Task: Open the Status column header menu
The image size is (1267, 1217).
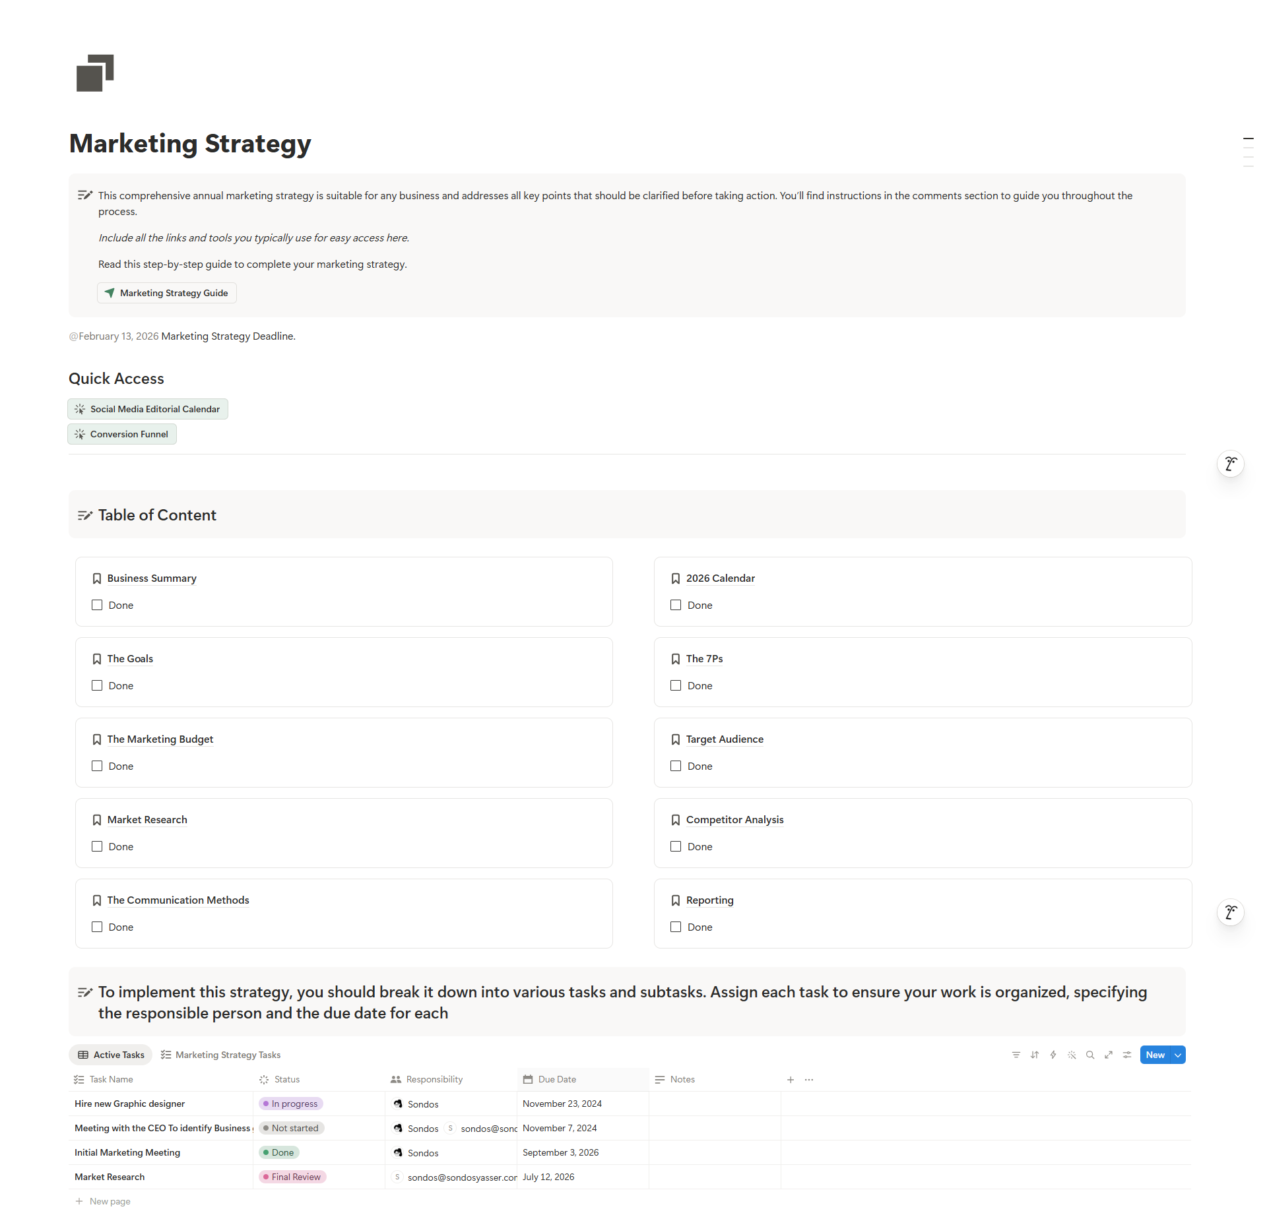Action: click(x=319, y=1080)
